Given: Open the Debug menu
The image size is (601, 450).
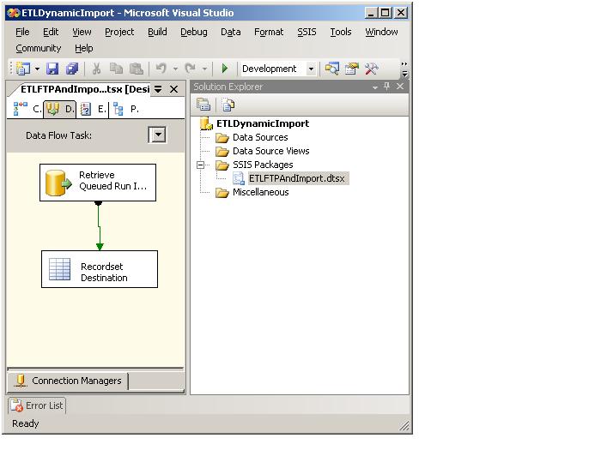Looking at the screenshot, I should pos(193,33).
